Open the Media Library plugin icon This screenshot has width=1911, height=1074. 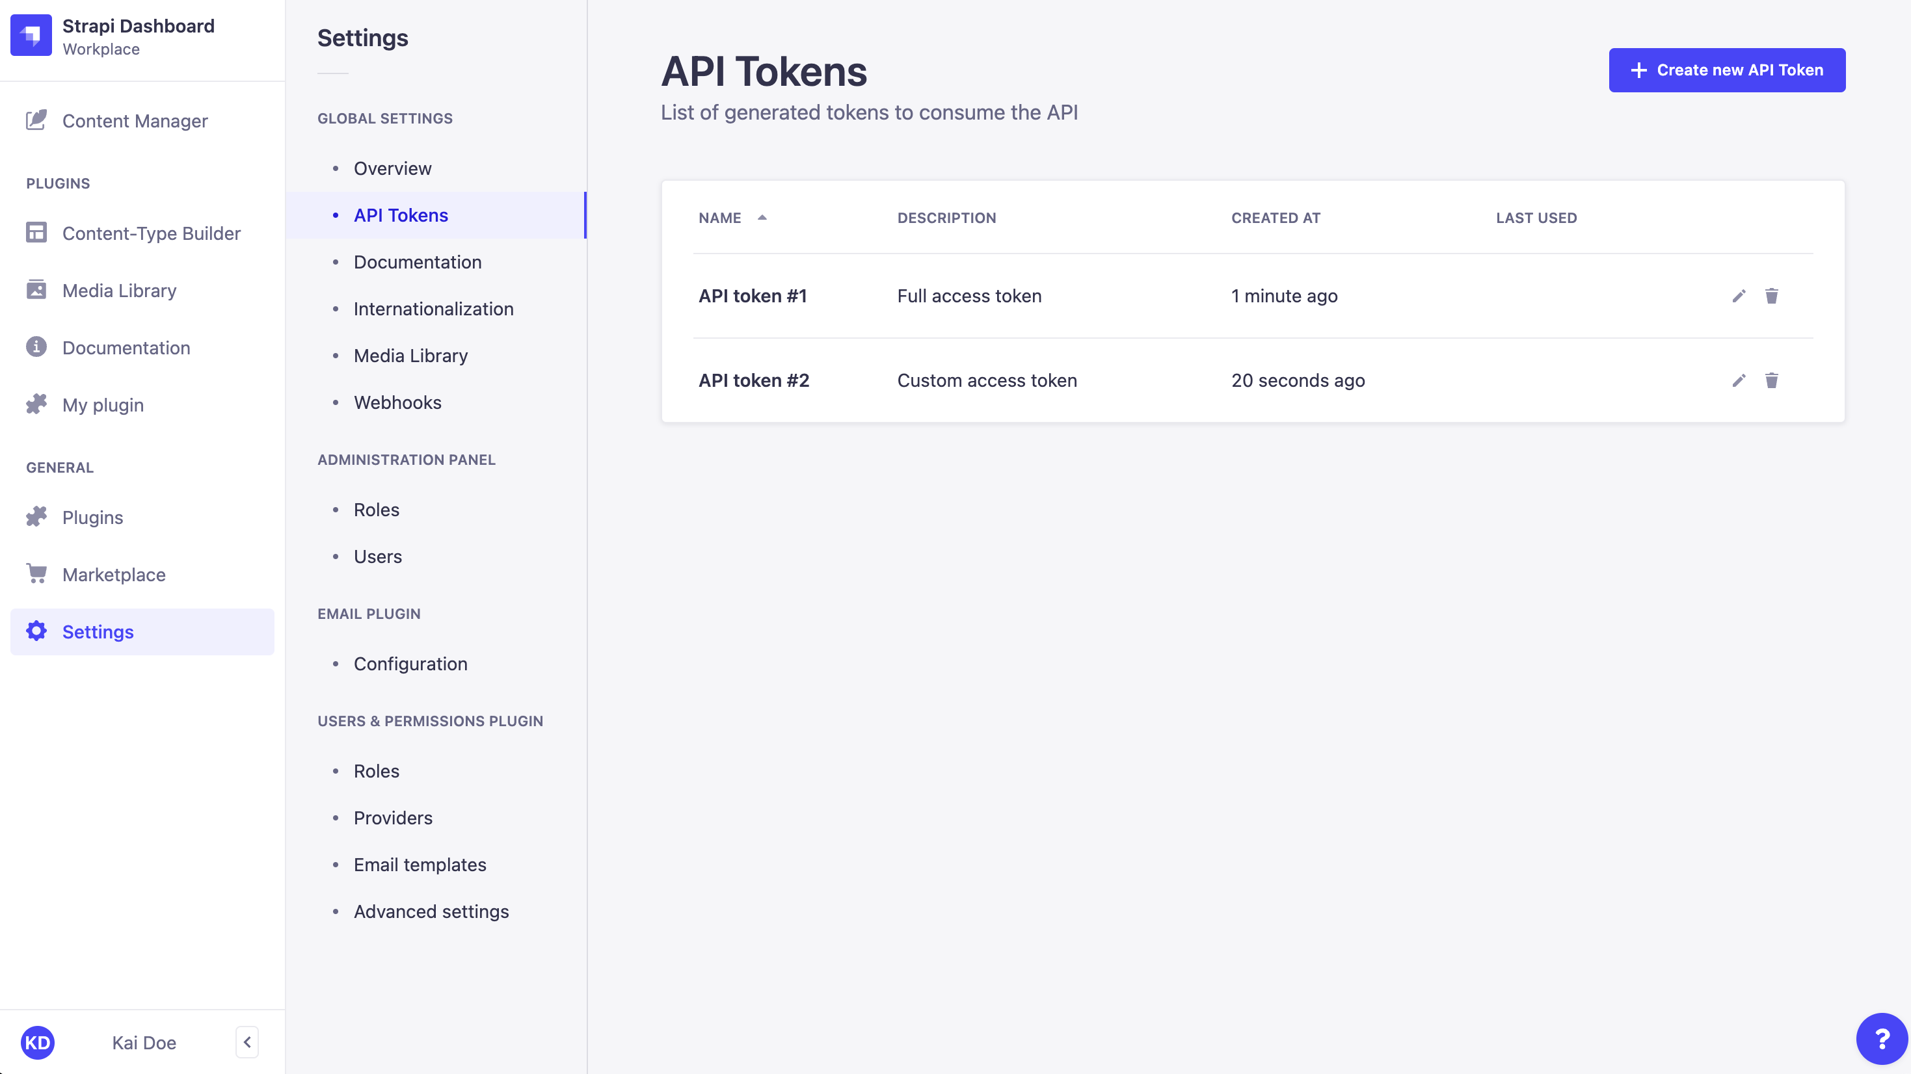[x=36, y=289]
